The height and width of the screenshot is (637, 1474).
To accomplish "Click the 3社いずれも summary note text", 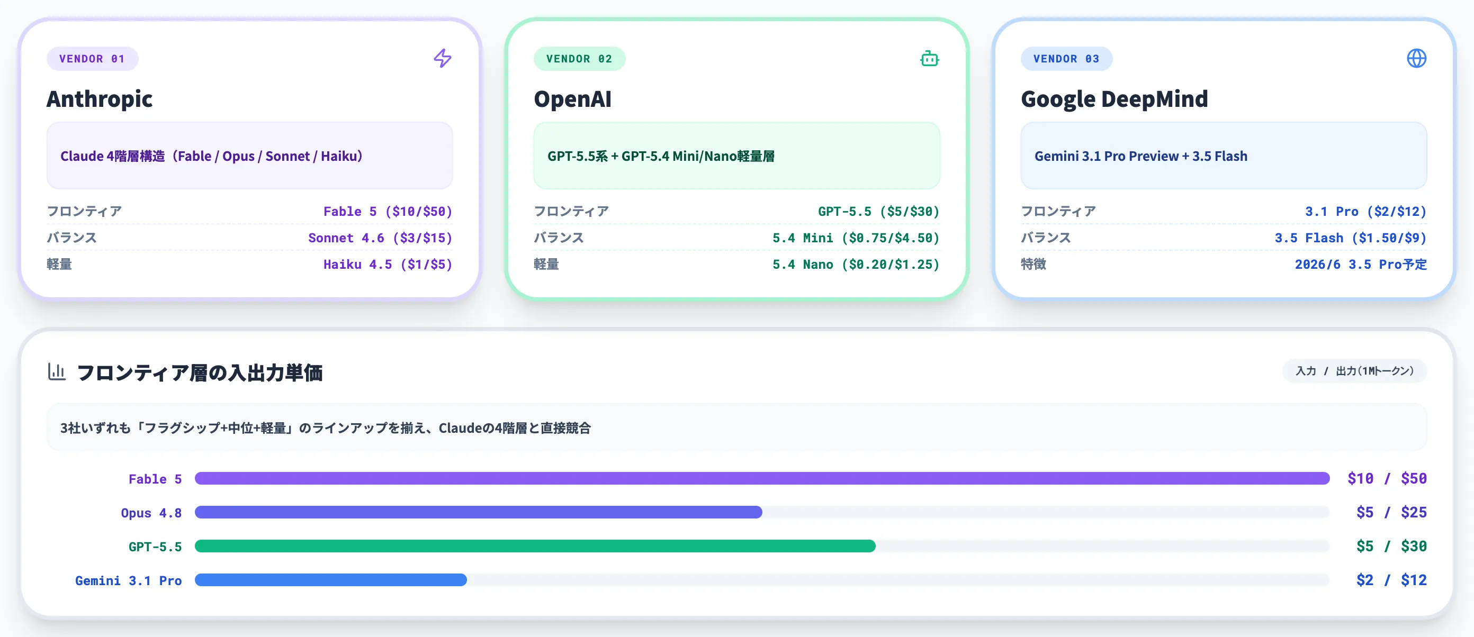I will coord(325,427).
